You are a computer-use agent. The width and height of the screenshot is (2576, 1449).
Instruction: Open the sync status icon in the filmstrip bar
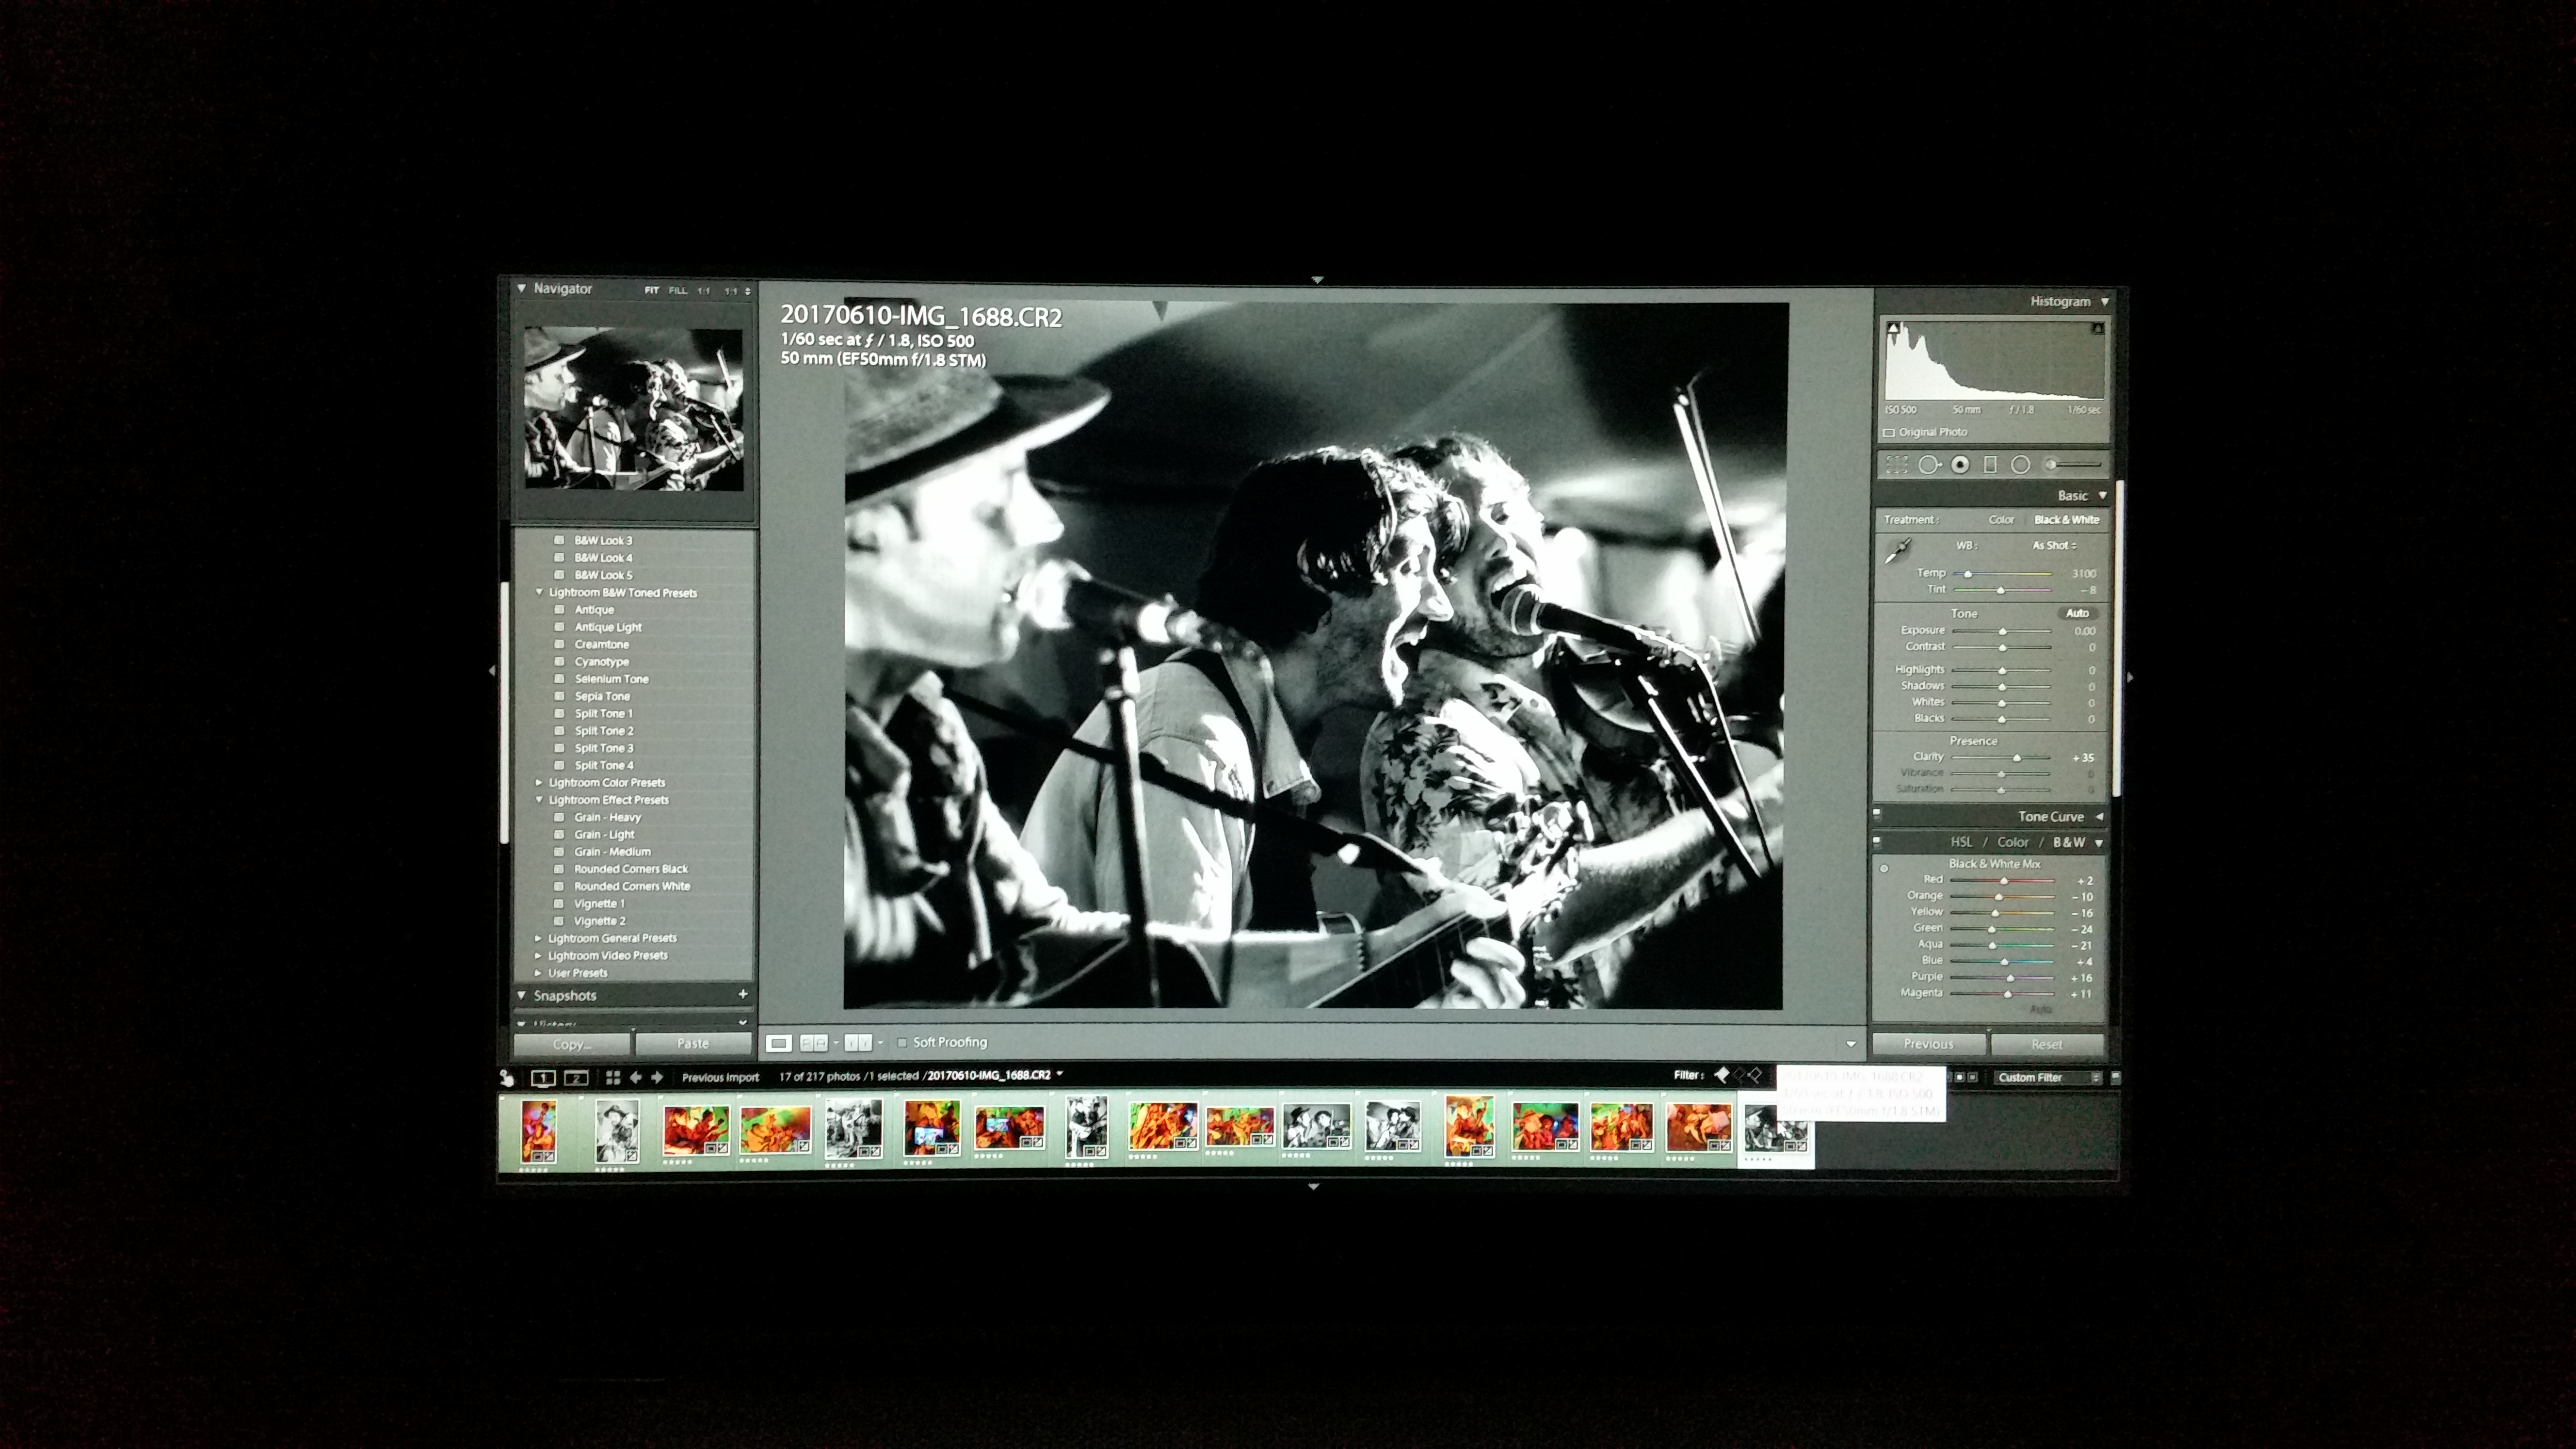click(507, 1077)
